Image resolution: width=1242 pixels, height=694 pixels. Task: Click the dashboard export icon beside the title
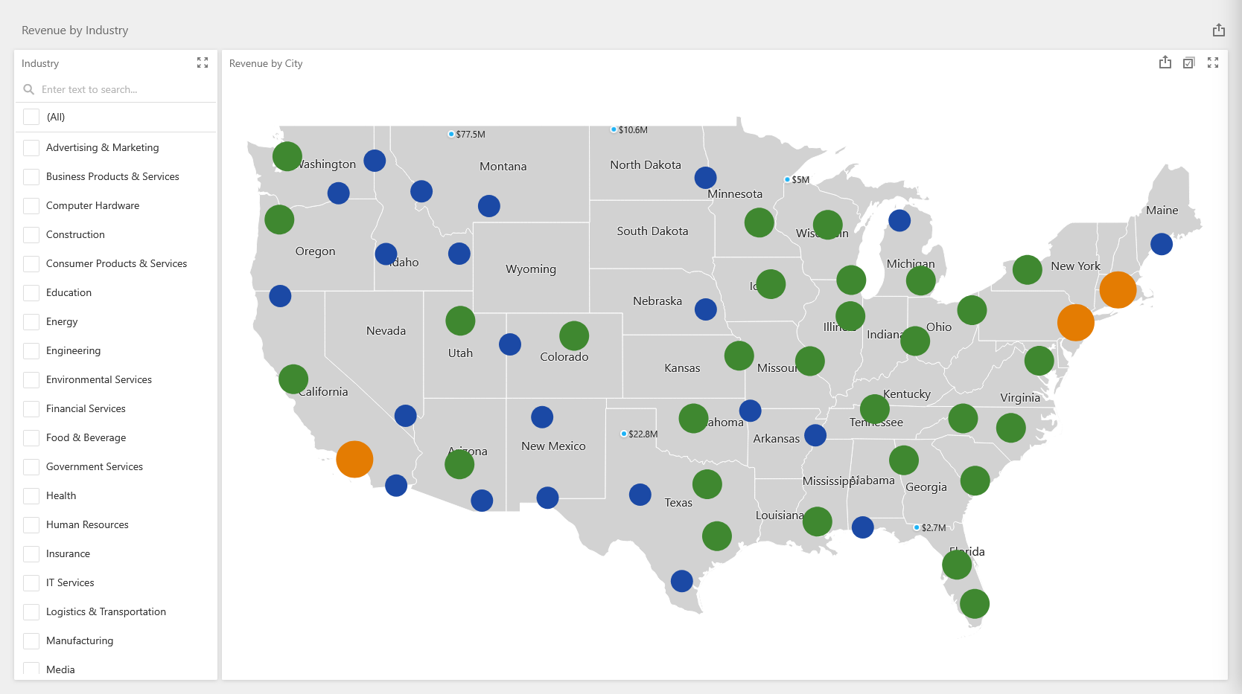point(1218,30)
